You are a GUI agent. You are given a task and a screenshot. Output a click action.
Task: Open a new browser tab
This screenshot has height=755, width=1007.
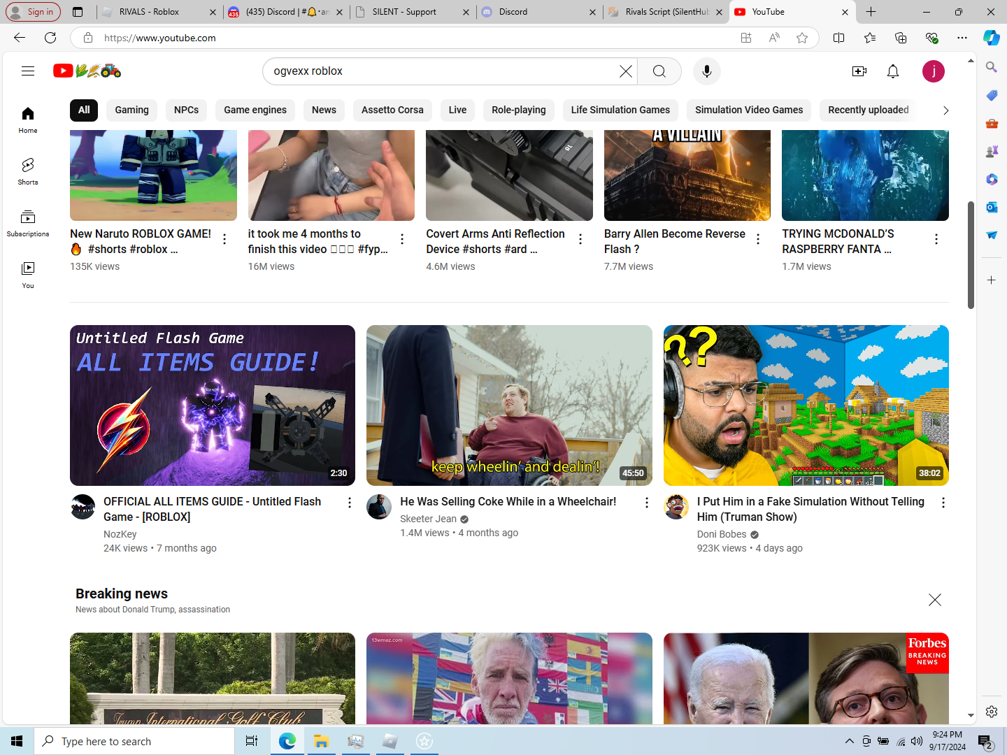tap(871, 12)
